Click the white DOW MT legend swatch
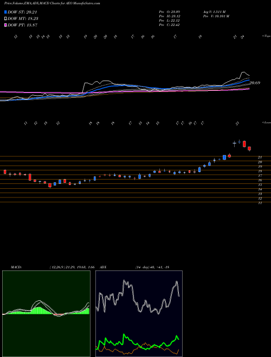 click(5, 19)
